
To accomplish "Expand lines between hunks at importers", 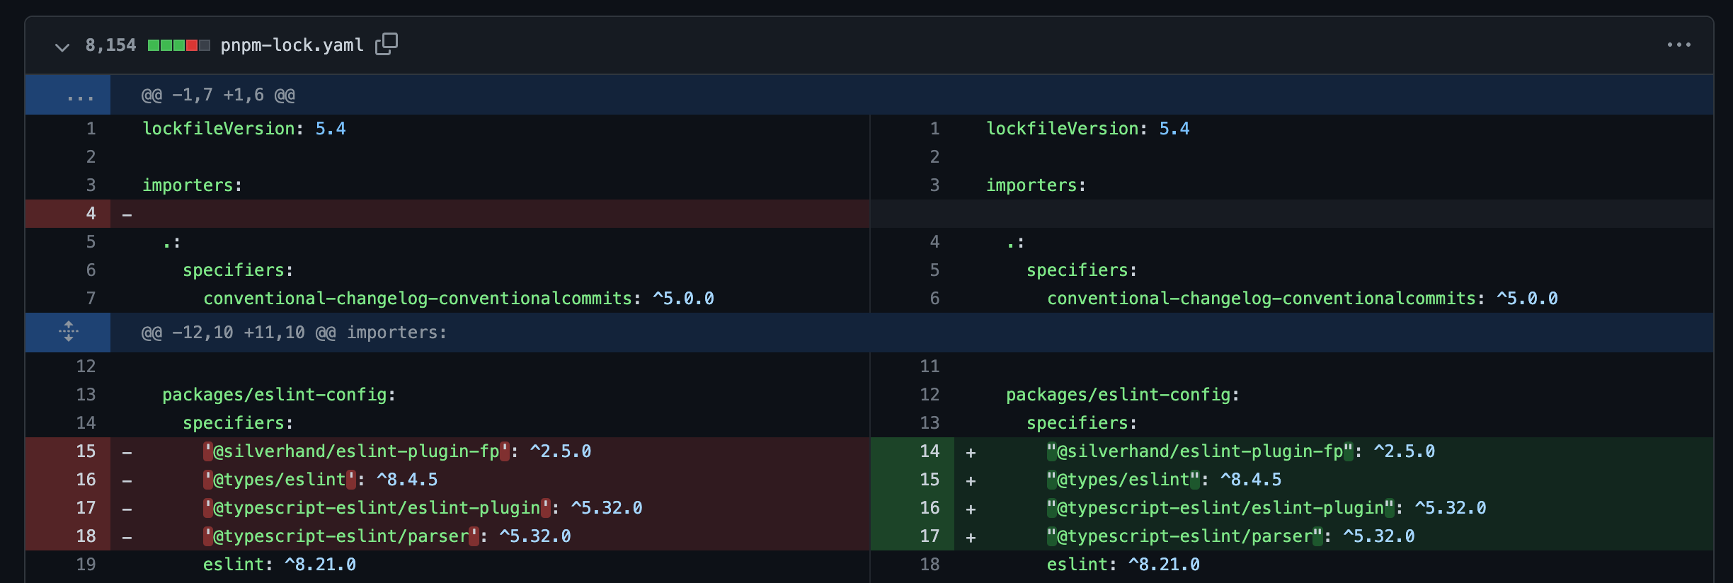I will [68, 332].
